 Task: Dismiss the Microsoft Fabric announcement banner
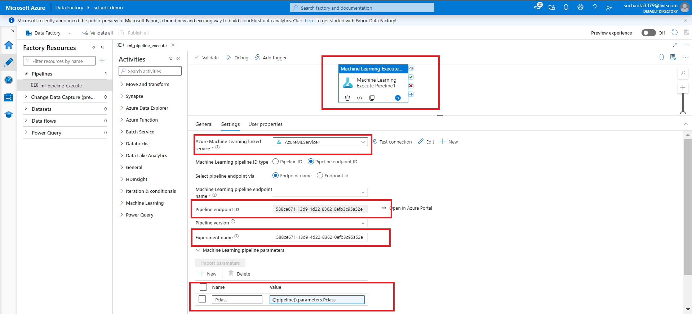(686, 21)
